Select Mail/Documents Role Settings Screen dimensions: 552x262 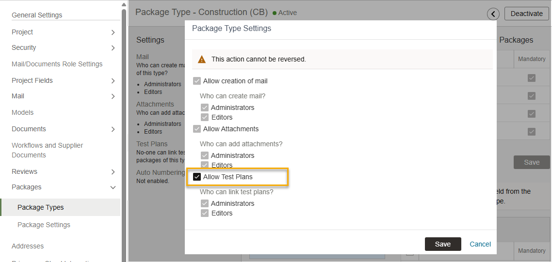(57, 64)
